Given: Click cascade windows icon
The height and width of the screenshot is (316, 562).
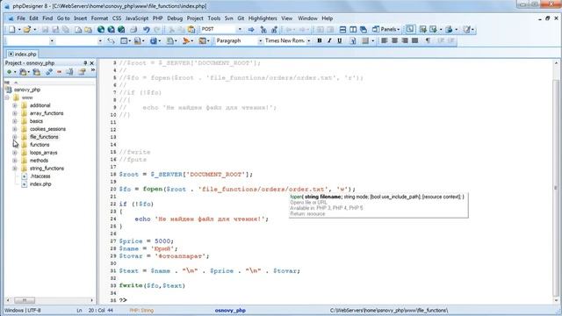Looking at the screenshot, I should tap(364, 29).
